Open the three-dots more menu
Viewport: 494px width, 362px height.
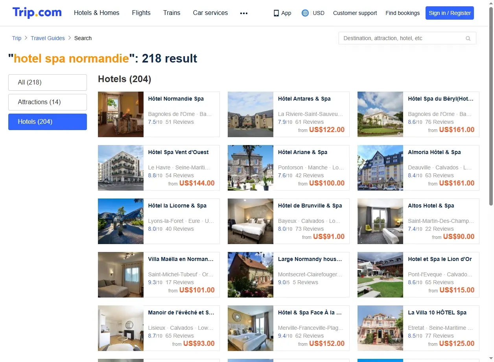(244, 13)
